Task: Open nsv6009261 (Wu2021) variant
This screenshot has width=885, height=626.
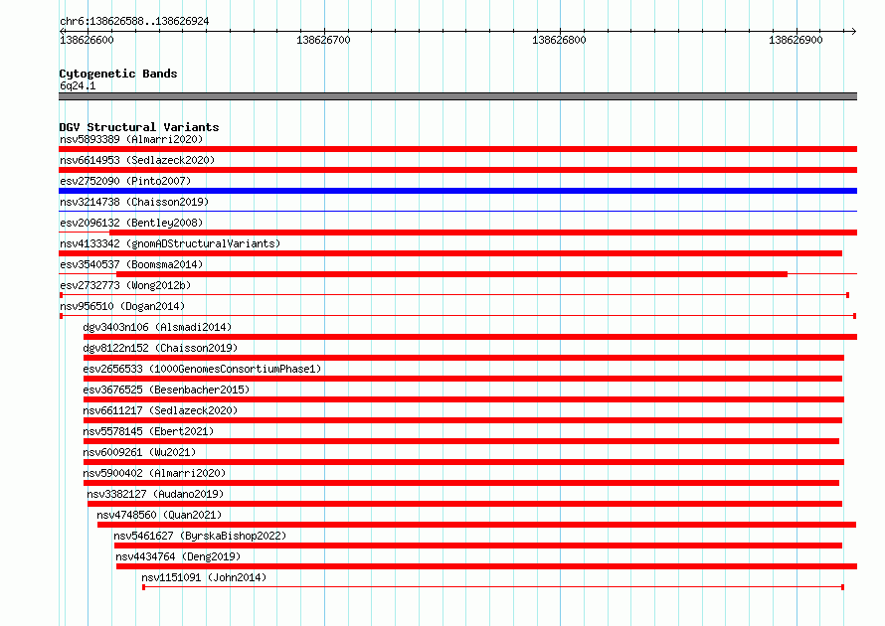Action: 139,452
